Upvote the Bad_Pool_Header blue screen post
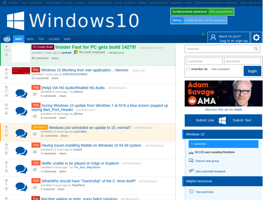The image size is (266, 200). pos(6,105)
